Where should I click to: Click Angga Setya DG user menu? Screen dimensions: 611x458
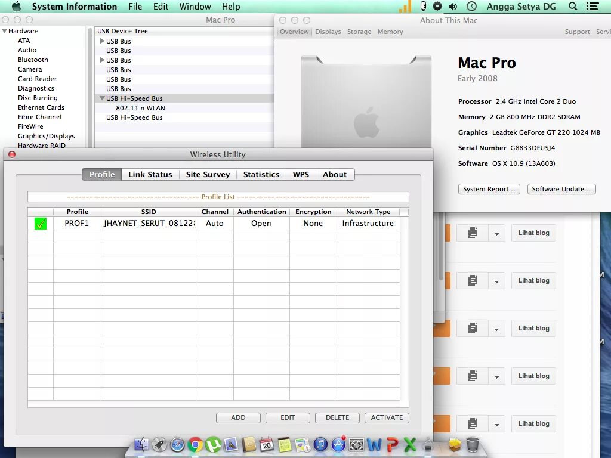521,6
